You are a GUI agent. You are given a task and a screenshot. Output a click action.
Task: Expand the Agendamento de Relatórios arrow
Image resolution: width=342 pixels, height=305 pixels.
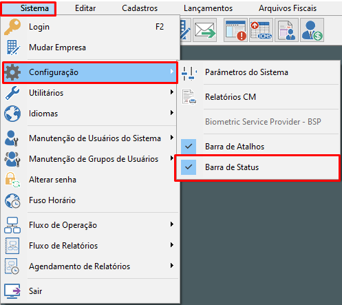pyautogui.click(x=172, y=266)
